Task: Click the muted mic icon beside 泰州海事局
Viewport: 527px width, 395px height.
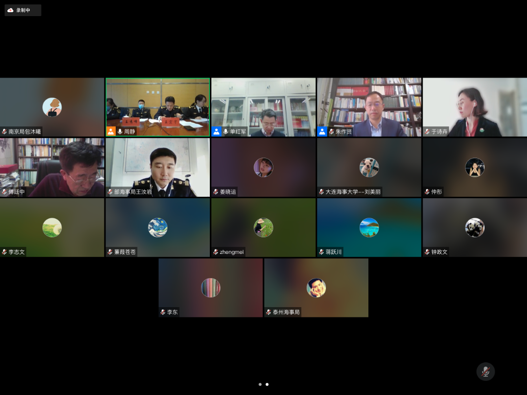Action: (x=268, y=312)
